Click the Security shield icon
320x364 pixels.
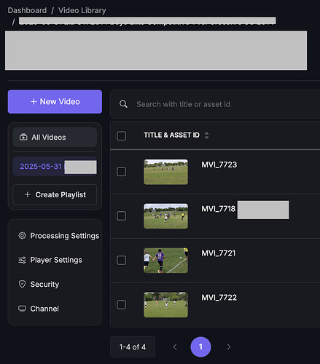point(22,284)
